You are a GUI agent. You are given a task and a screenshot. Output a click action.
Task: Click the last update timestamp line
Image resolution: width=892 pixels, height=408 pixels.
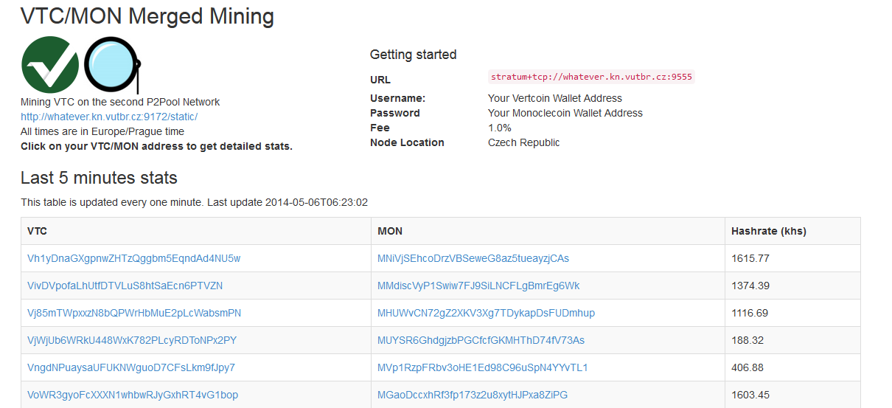point(194,202)
